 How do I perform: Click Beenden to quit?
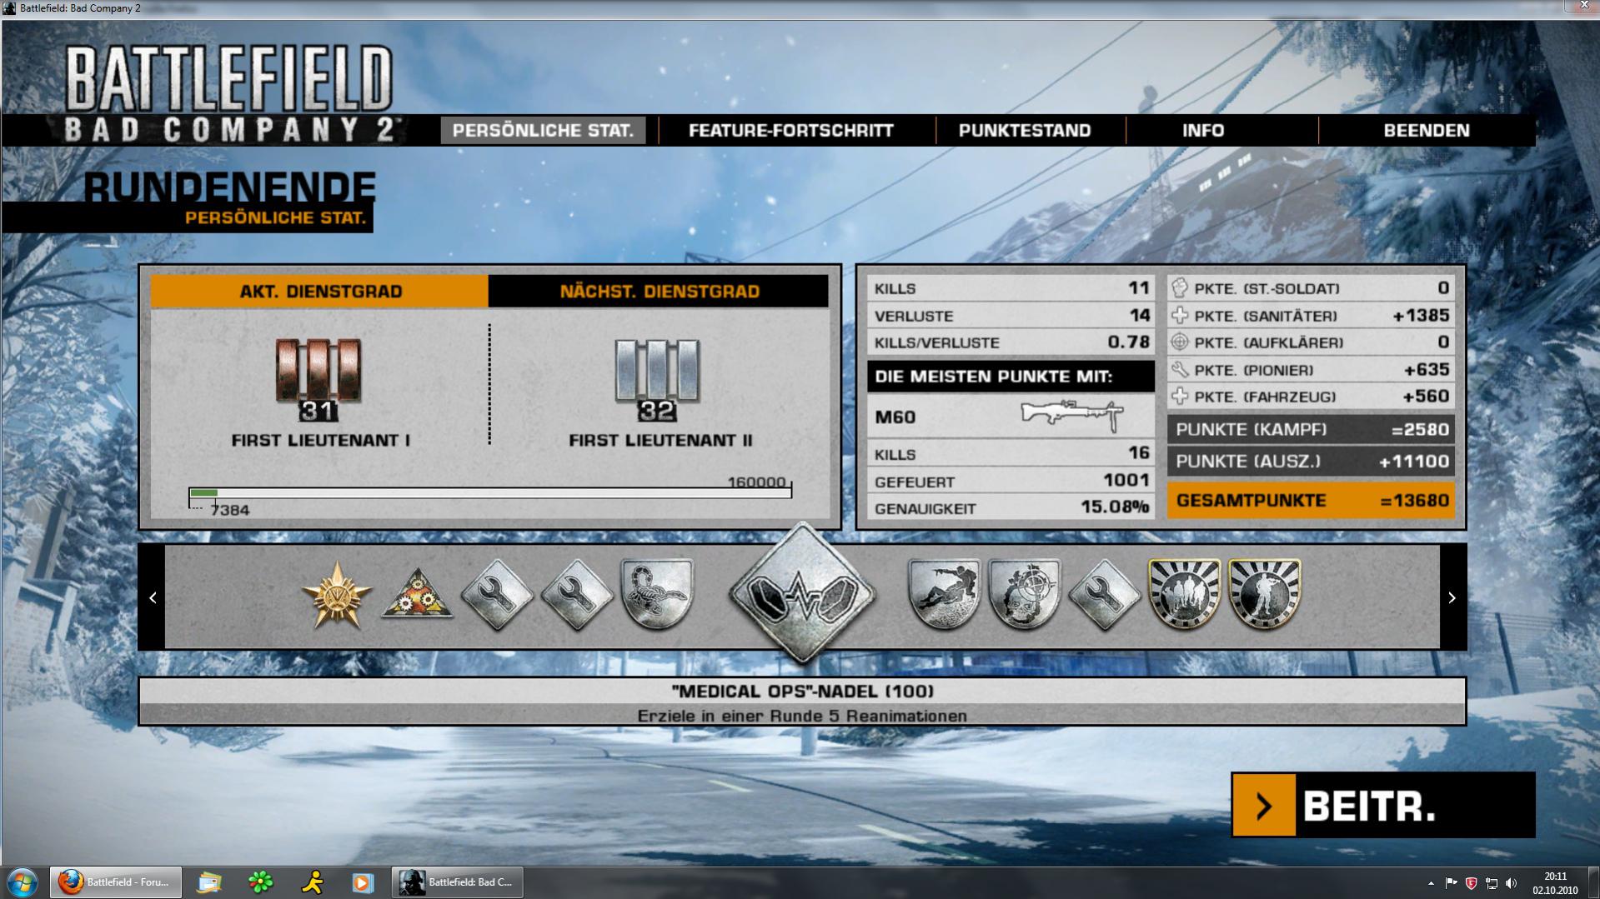(1427, 130)
